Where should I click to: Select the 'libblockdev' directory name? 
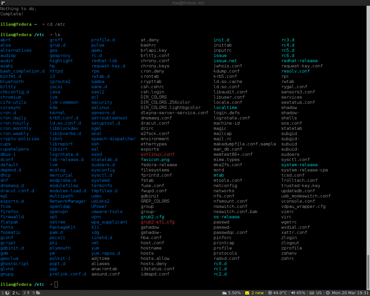64,128
